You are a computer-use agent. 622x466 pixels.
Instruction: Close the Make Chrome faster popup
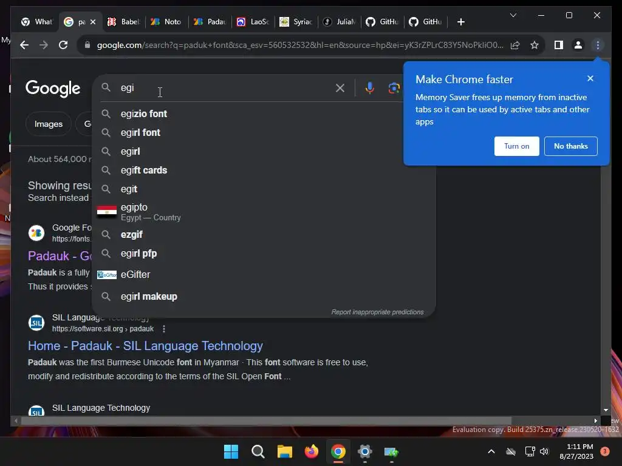[x=590, y=78]
